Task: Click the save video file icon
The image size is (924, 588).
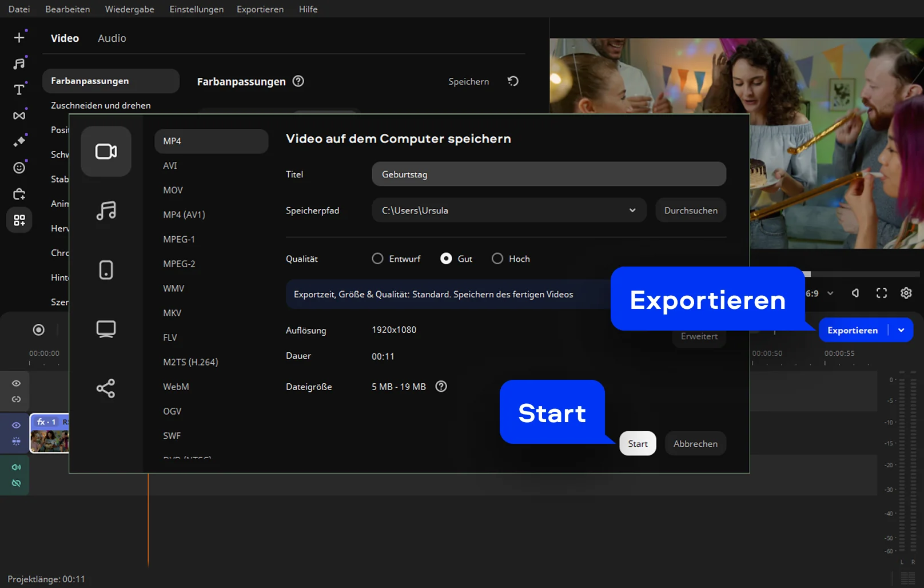Action: pos(106,152)
